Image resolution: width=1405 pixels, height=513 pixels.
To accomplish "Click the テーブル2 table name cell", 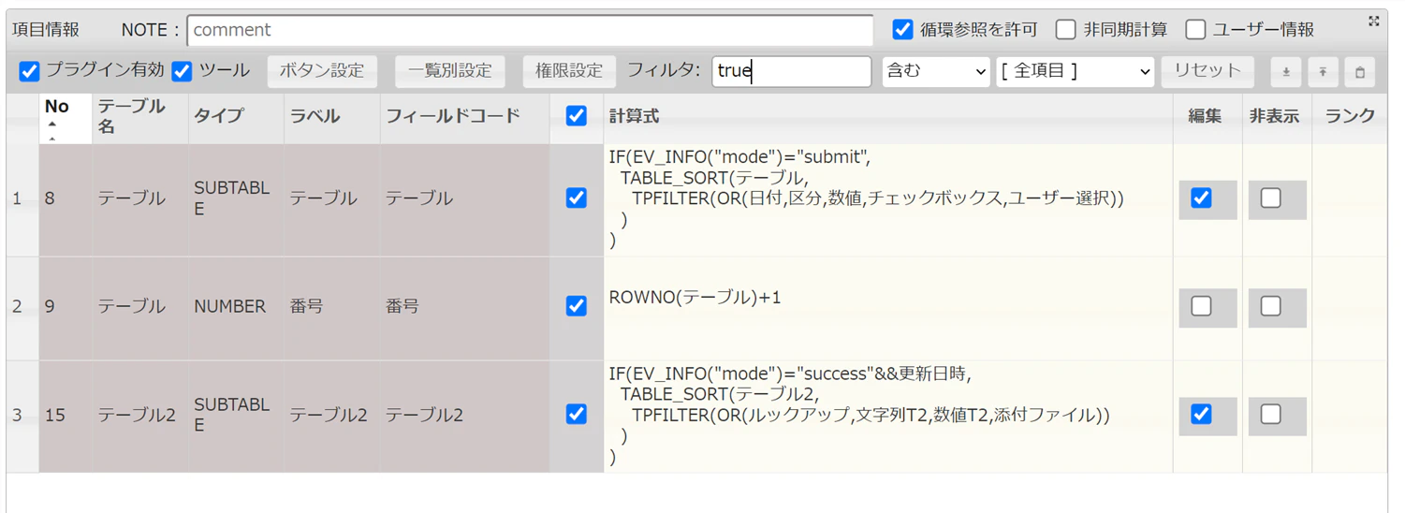I will click(140, 417).
